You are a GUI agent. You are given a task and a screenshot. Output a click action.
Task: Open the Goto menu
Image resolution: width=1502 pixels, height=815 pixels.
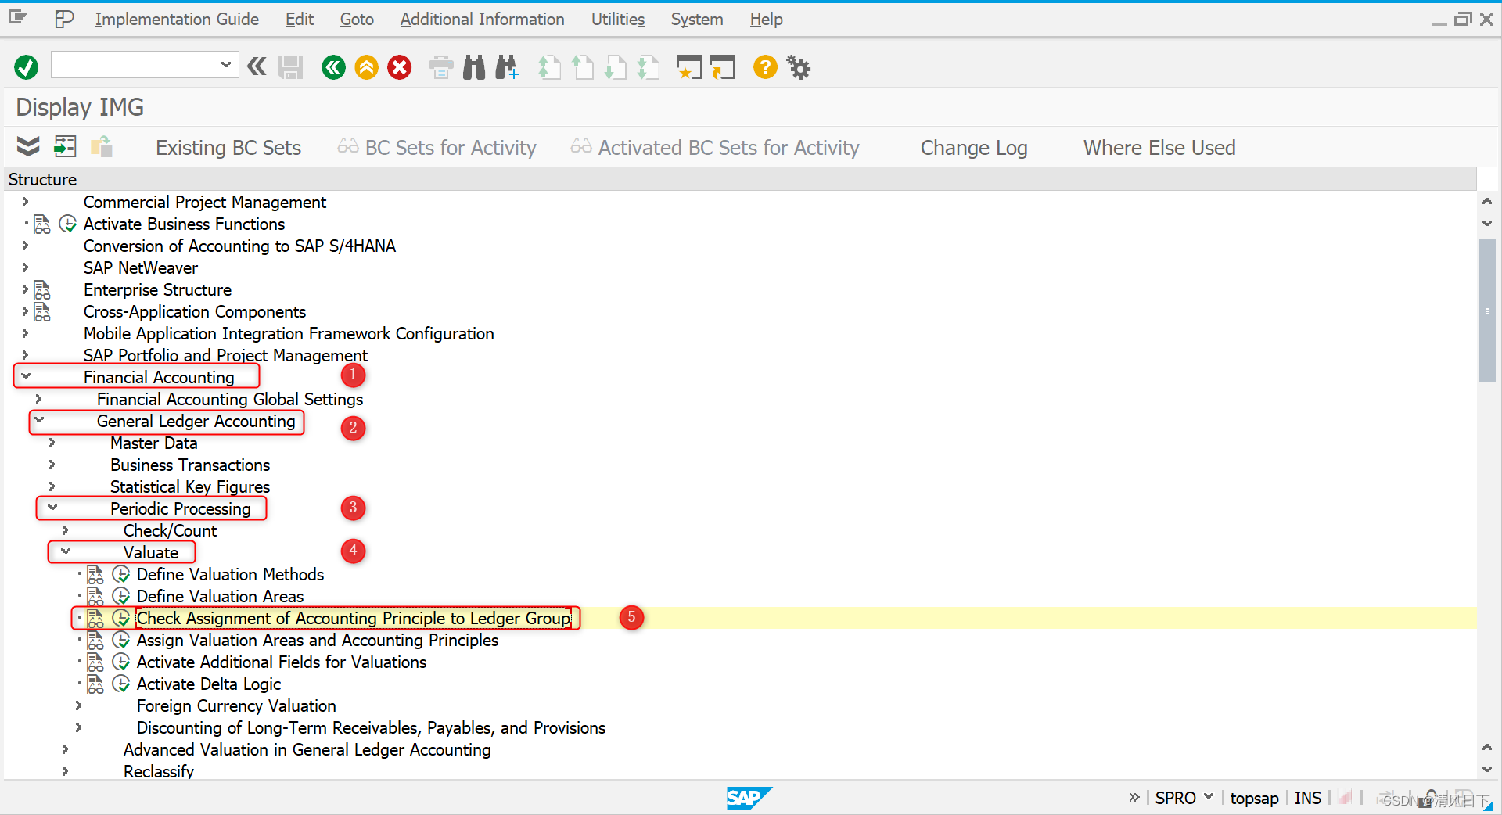357,20
